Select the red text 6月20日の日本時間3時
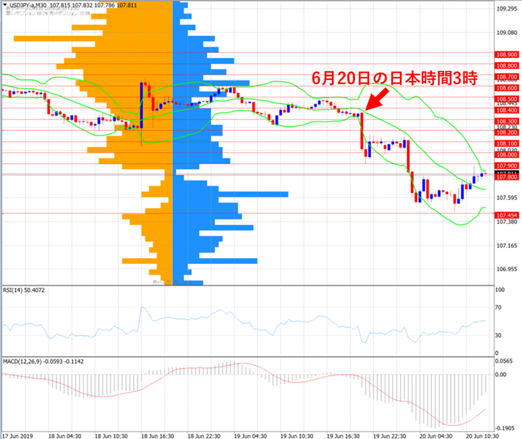Screen dimensions: 522x439 pos(395,78)
